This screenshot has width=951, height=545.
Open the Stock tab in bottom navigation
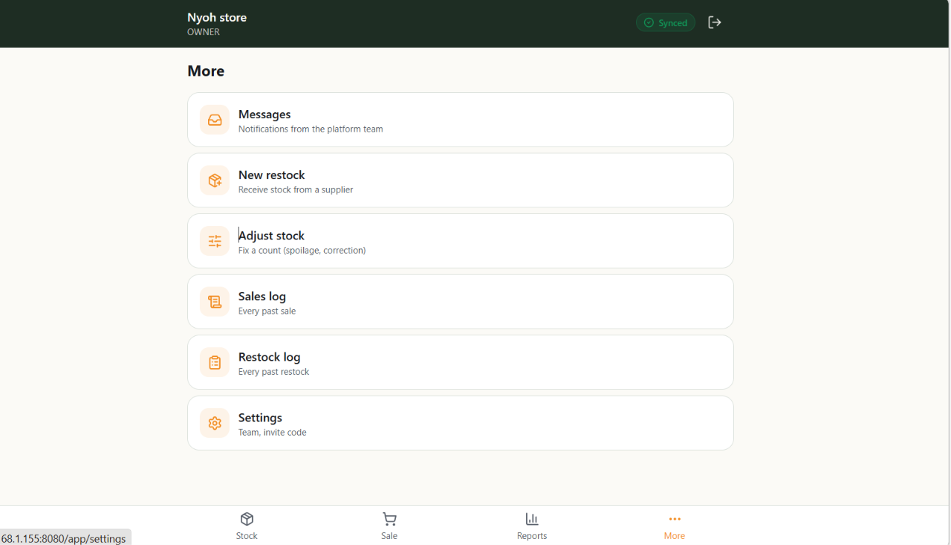pyautogui.click(x=247, y=526)
